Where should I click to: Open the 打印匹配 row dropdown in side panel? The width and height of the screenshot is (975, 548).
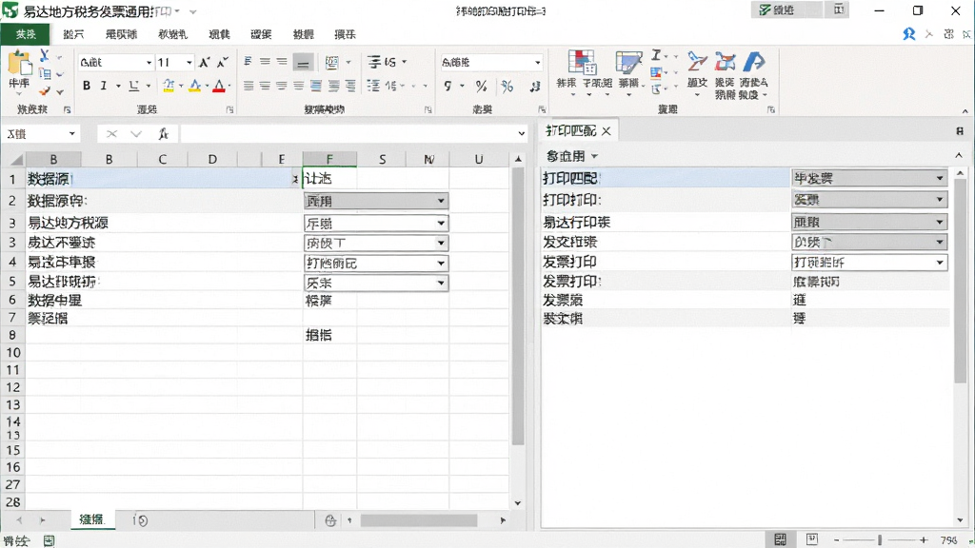[940, 178]
